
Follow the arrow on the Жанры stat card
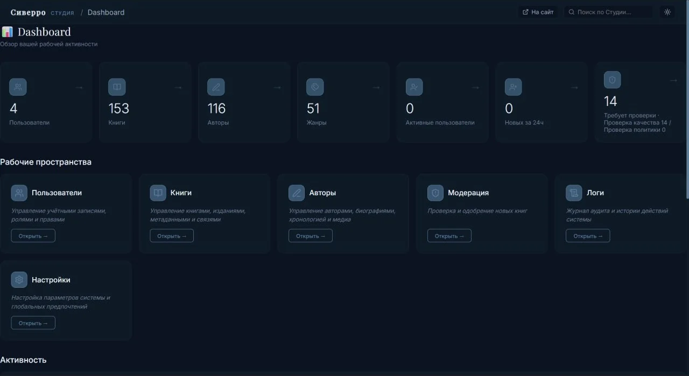[x=376, y=87]
